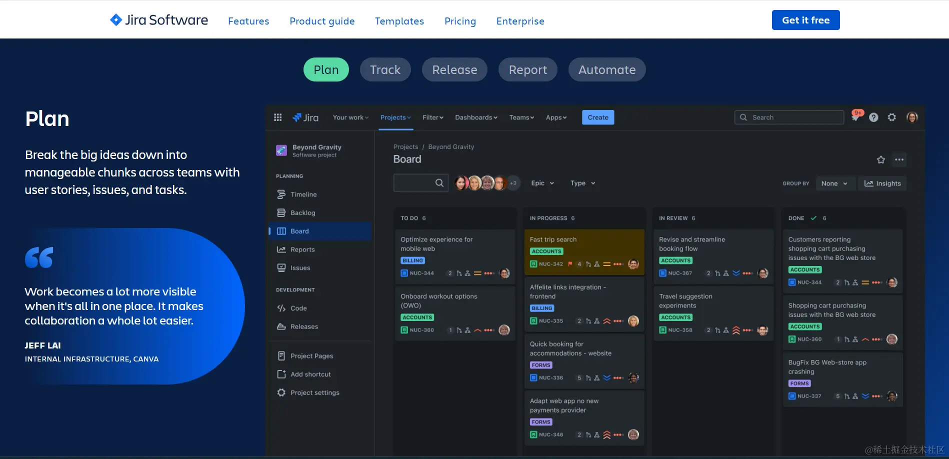Open the help question mark icon
949x459 pixels.
pos(873,117)
